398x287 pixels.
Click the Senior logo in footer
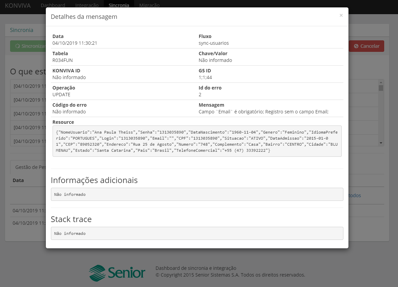[117, 273]
